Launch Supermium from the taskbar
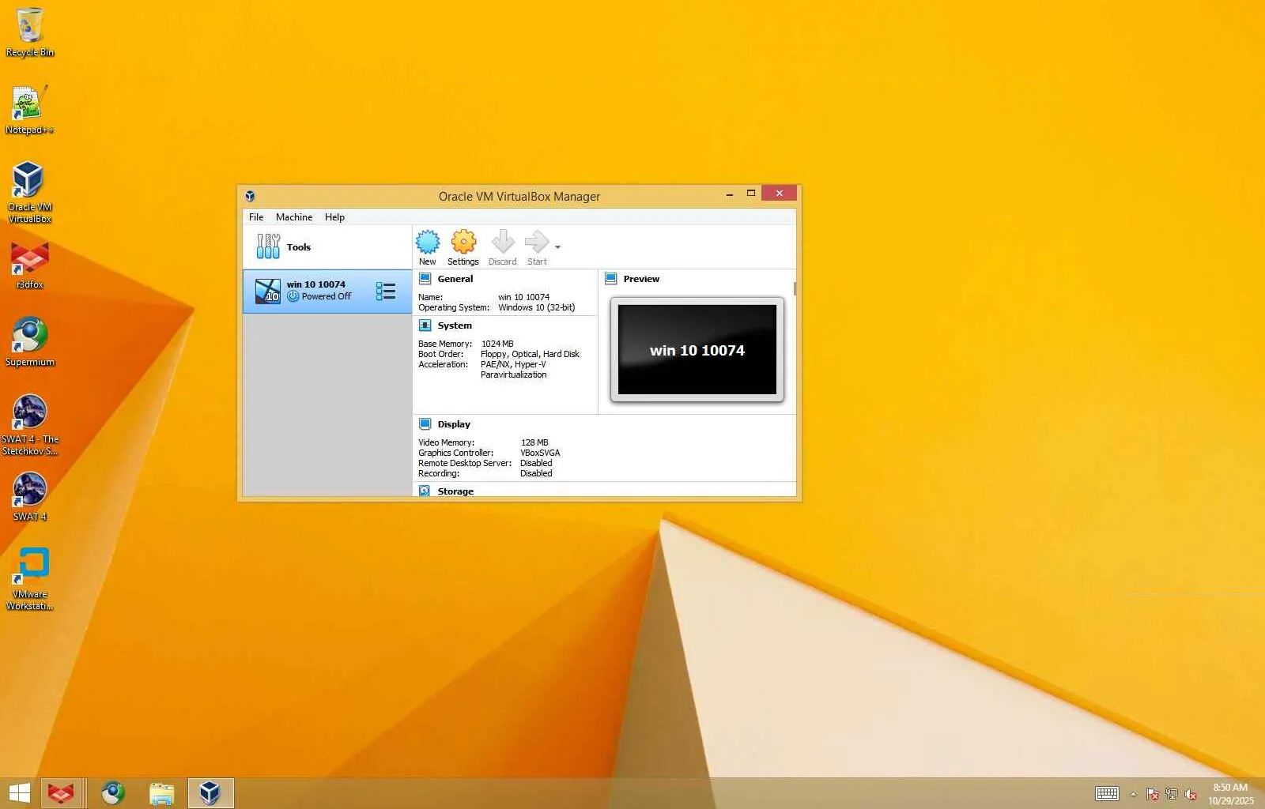Viewport: 1265px width, 809px height. (x=113, y=793)
